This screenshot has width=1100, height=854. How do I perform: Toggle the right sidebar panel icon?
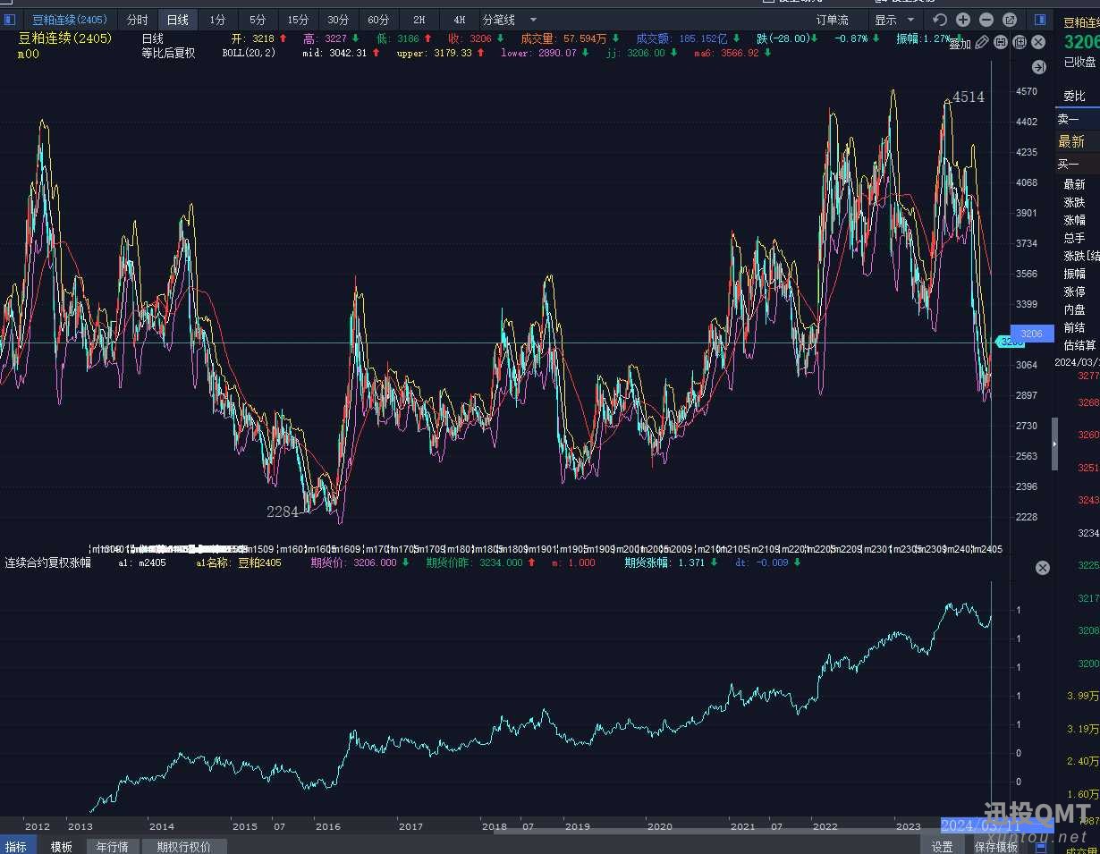(x=1040, y=20)
